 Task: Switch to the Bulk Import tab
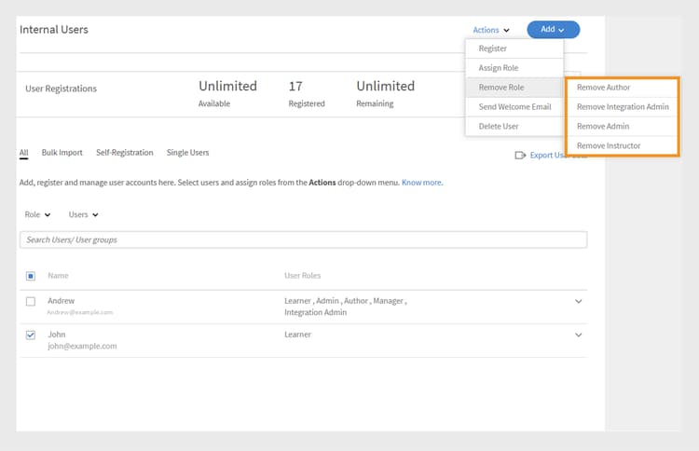62,153
